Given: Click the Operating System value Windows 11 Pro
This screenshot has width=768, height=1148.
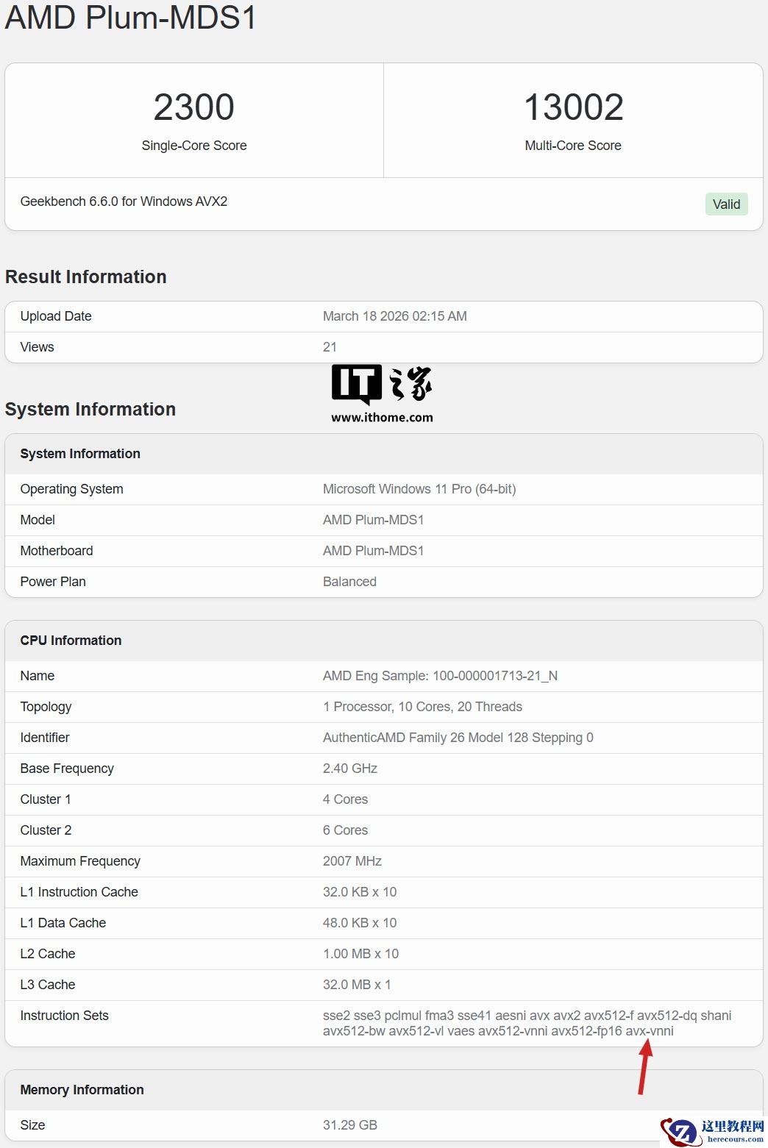Looking at the screenshot, I should (x=419, y=489).
